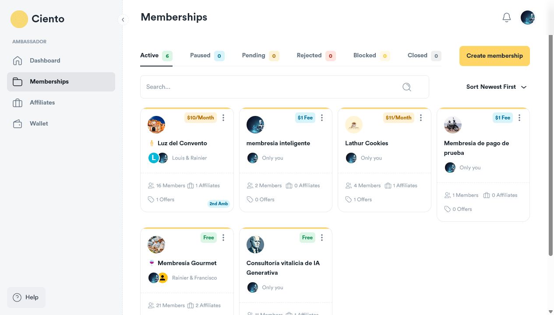554x315 pixels.
Task: Open the Affiliates briefcase icon
Action: pyautogui.click(x=18, y=102)
